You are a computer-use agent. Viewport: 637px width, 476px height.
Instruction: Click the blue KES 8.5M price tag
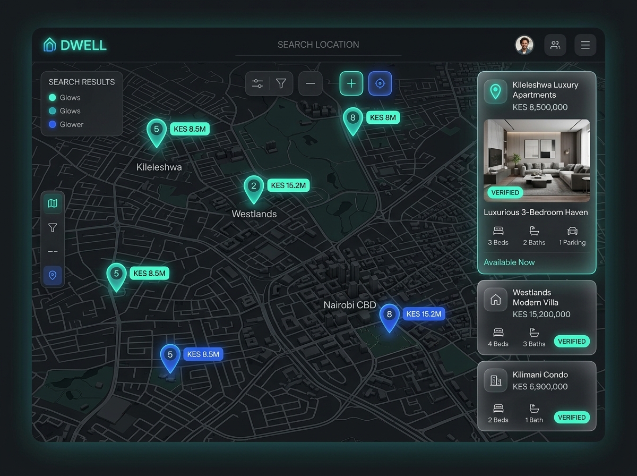coord(203,354)
